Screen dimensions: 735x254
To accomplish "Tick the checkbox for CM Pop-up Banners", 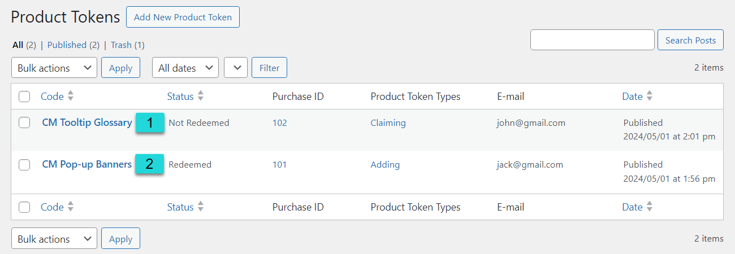I will pos(24,165).
